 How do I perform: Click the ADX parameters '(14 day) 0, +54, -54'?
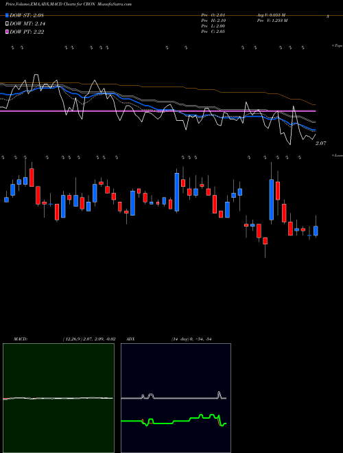coord(191,339)
